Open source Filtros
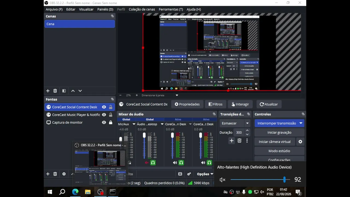350x197 pixels. [x=215, y=104]
